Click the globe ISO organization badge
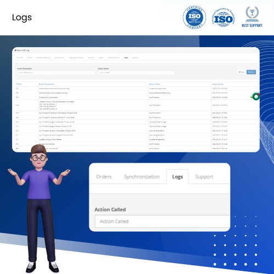The width and height of the screenshot is (274, 274). point(223,18)
